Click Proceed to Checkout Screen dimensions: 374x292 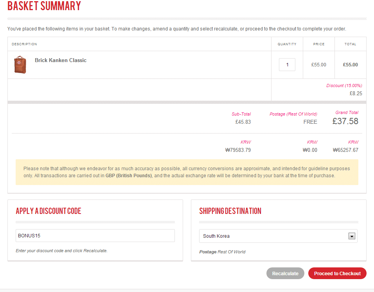coord(337,274)
